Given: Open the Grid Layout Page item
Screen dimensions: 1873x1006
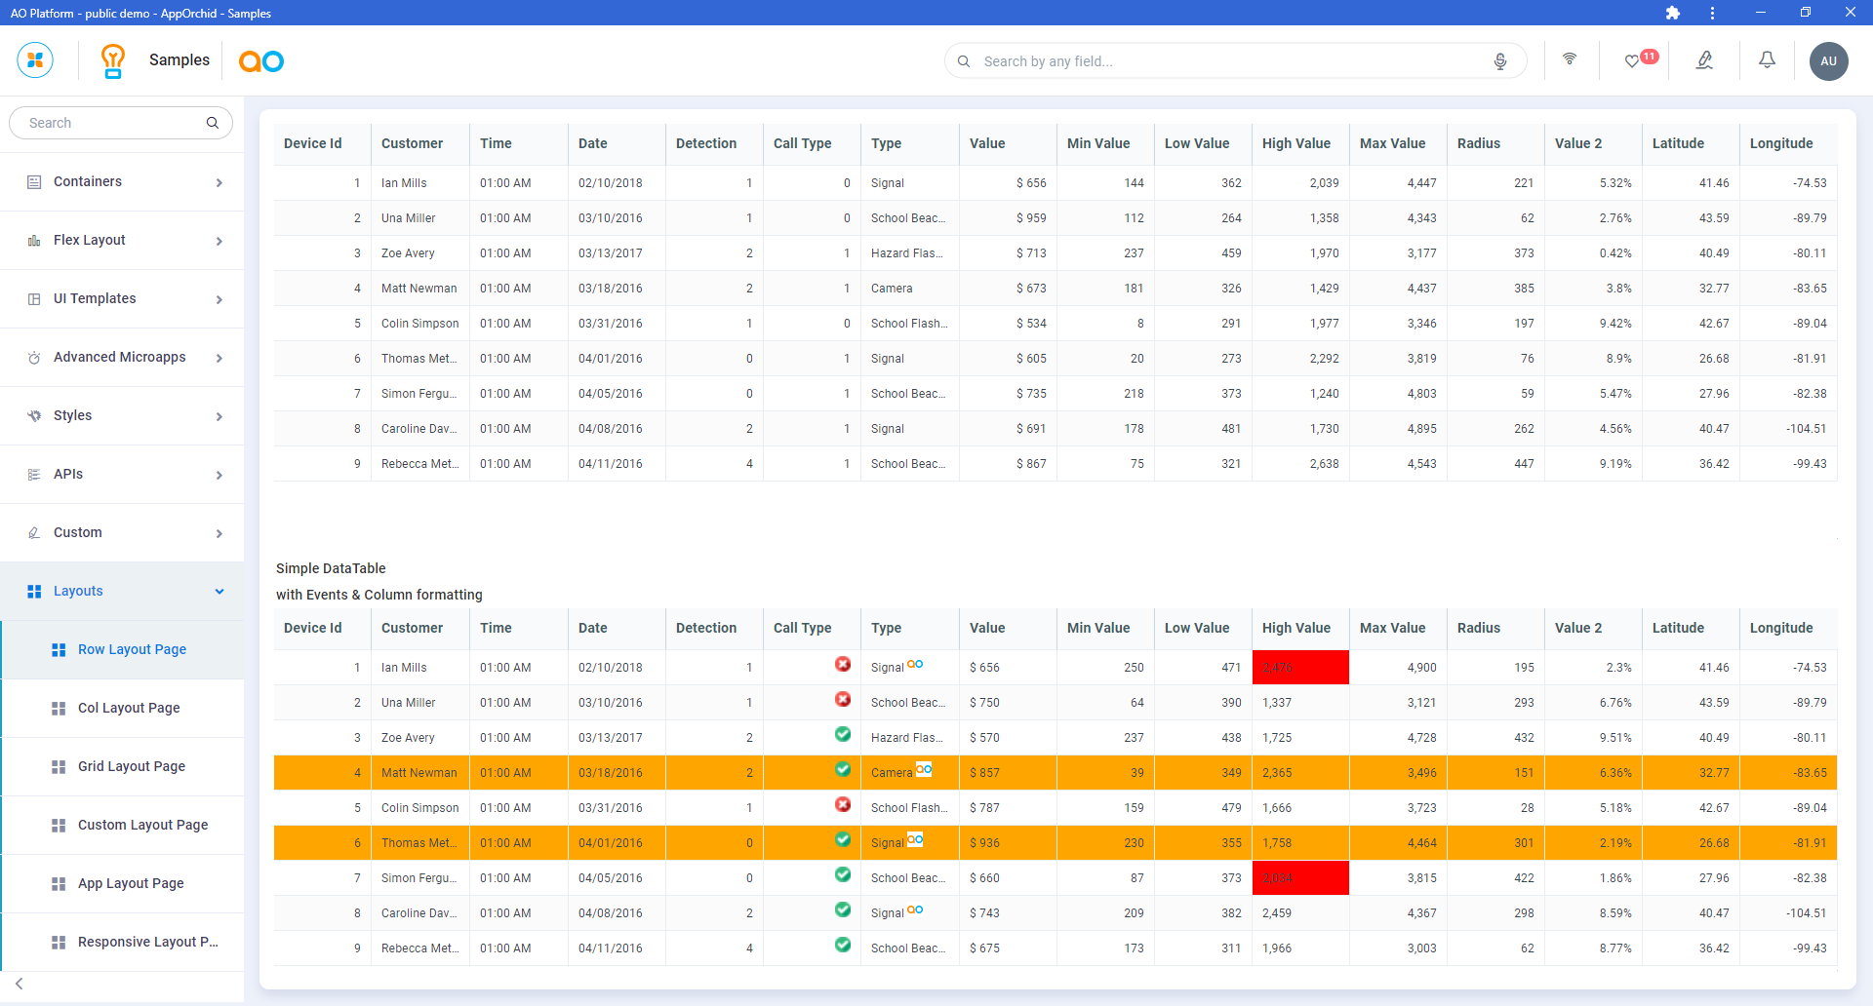Looking at the screenshot, I should click(x=132, y=767).
